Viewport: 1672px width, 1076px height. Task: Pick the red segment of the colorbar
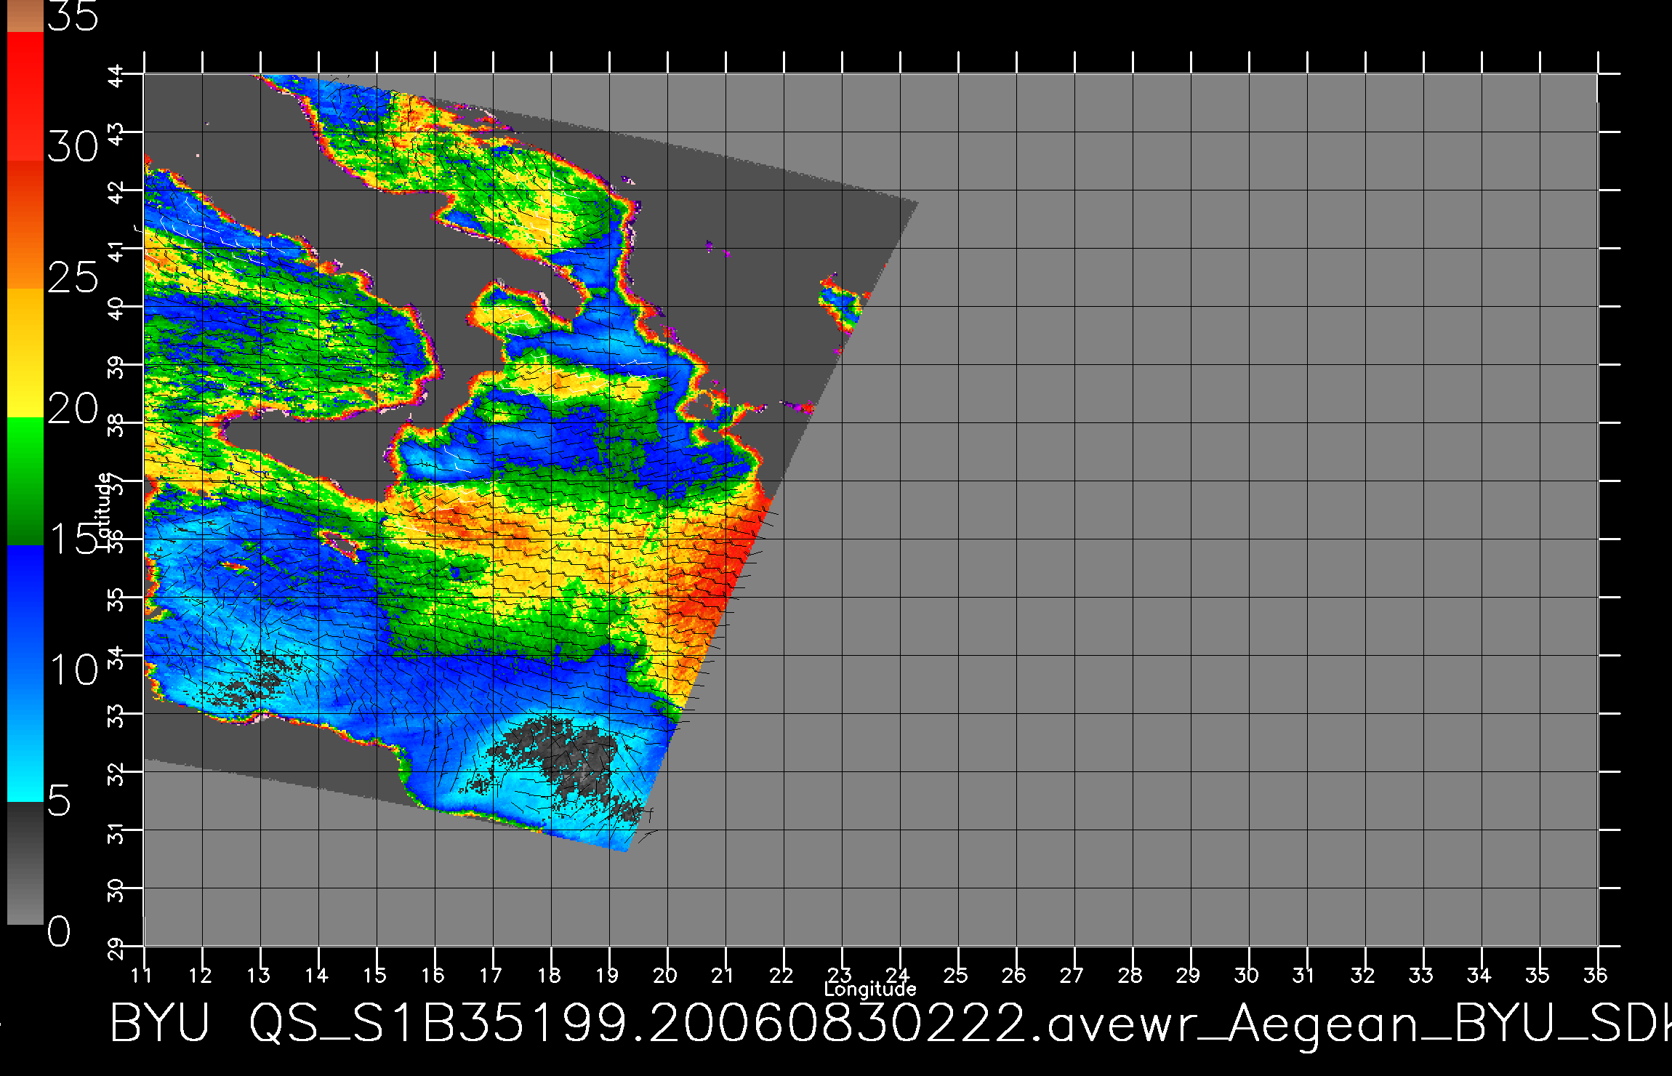pyautogui.click(x=25, y=96)
